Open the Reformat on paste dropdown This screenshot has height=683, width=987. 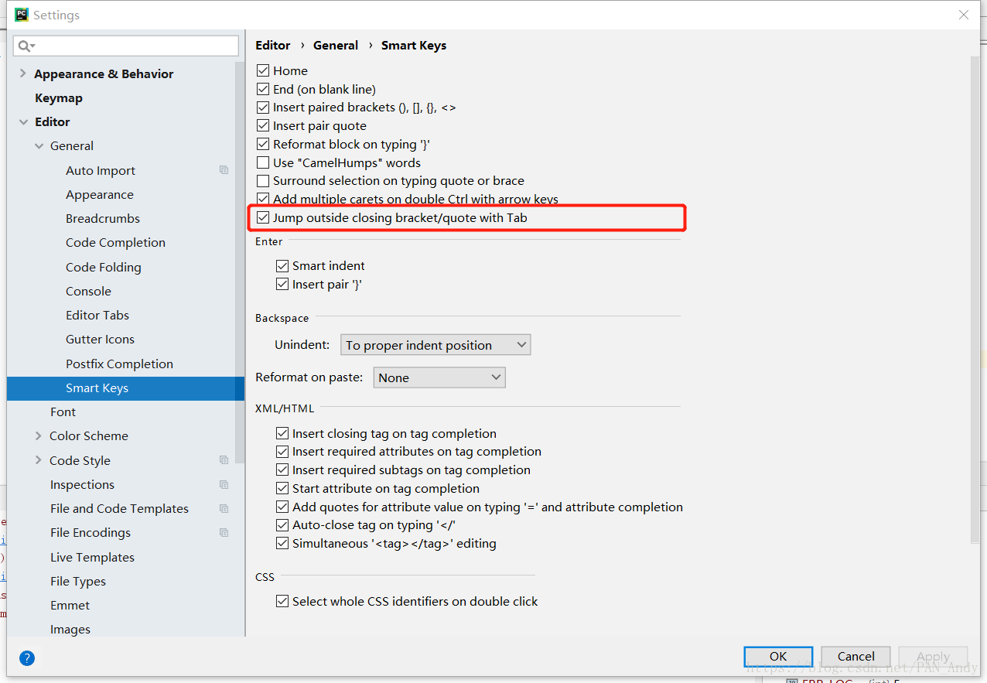pos(439,377)
